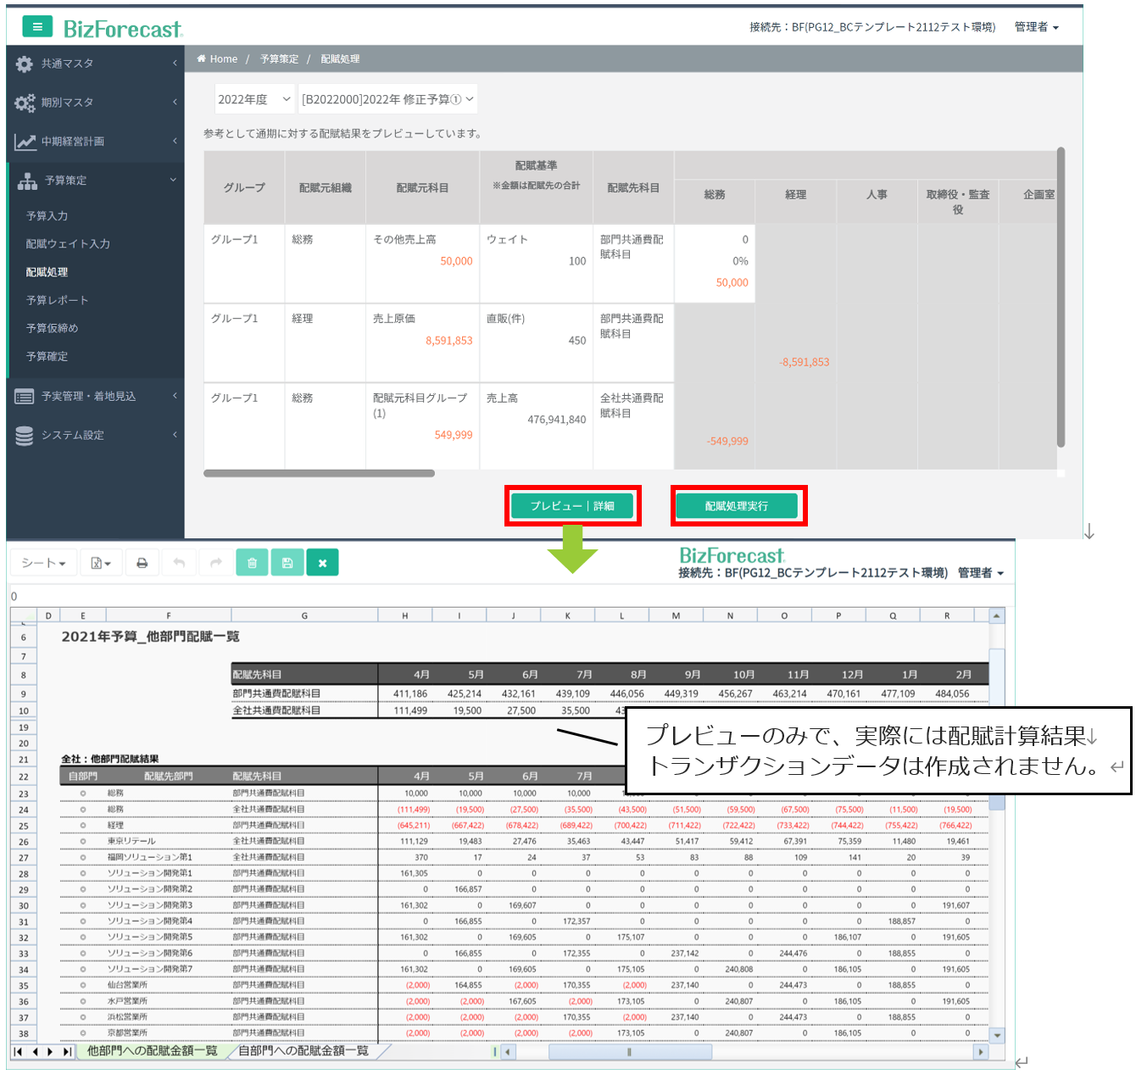Open the Excel export dropdown
This screenshot has height=1075, width=1136.
click(101, 563)
